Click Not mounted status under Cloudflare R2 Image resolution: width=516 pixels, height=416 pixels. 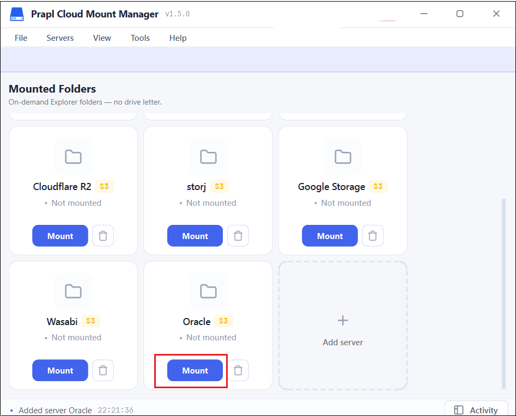tap(76, 203)
